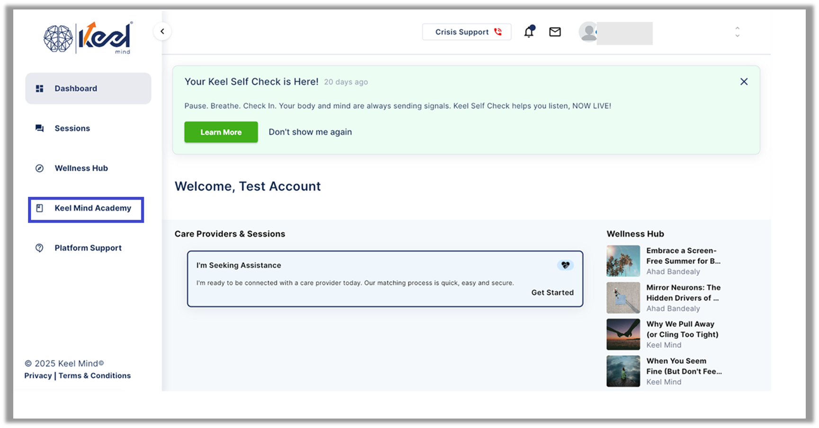The height and width of the screenshot is (428, 819).
Task: Open messages with the envelope icon
Action: coord(554,32)
